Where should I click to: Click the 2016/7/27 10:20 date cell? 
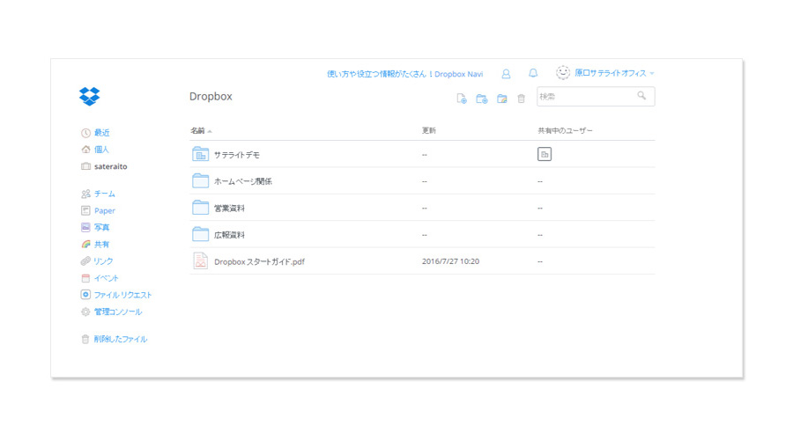pyautogui.click(x=450, y=261)
